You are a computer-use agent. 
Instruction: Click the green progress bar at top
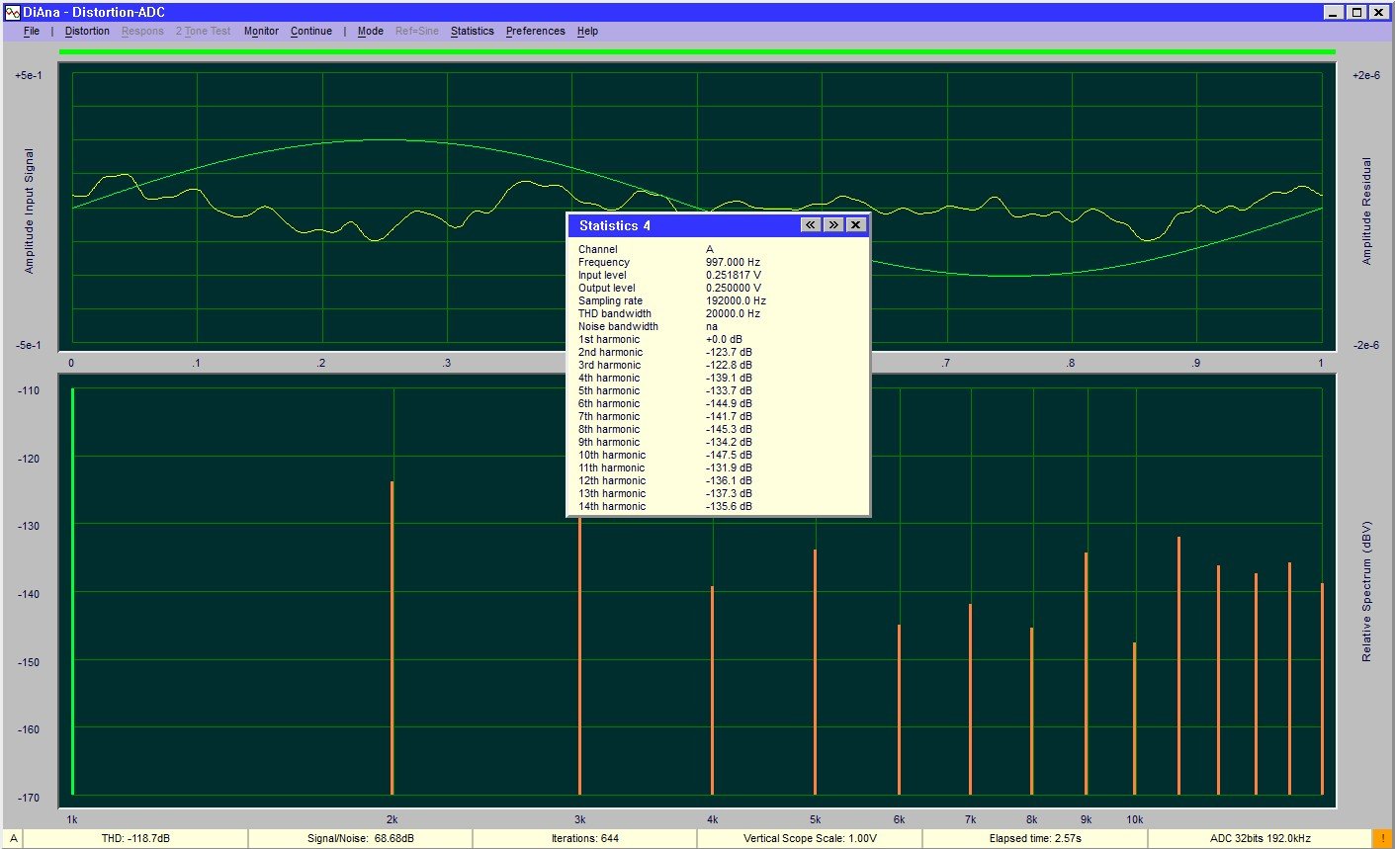pos(697,51)
